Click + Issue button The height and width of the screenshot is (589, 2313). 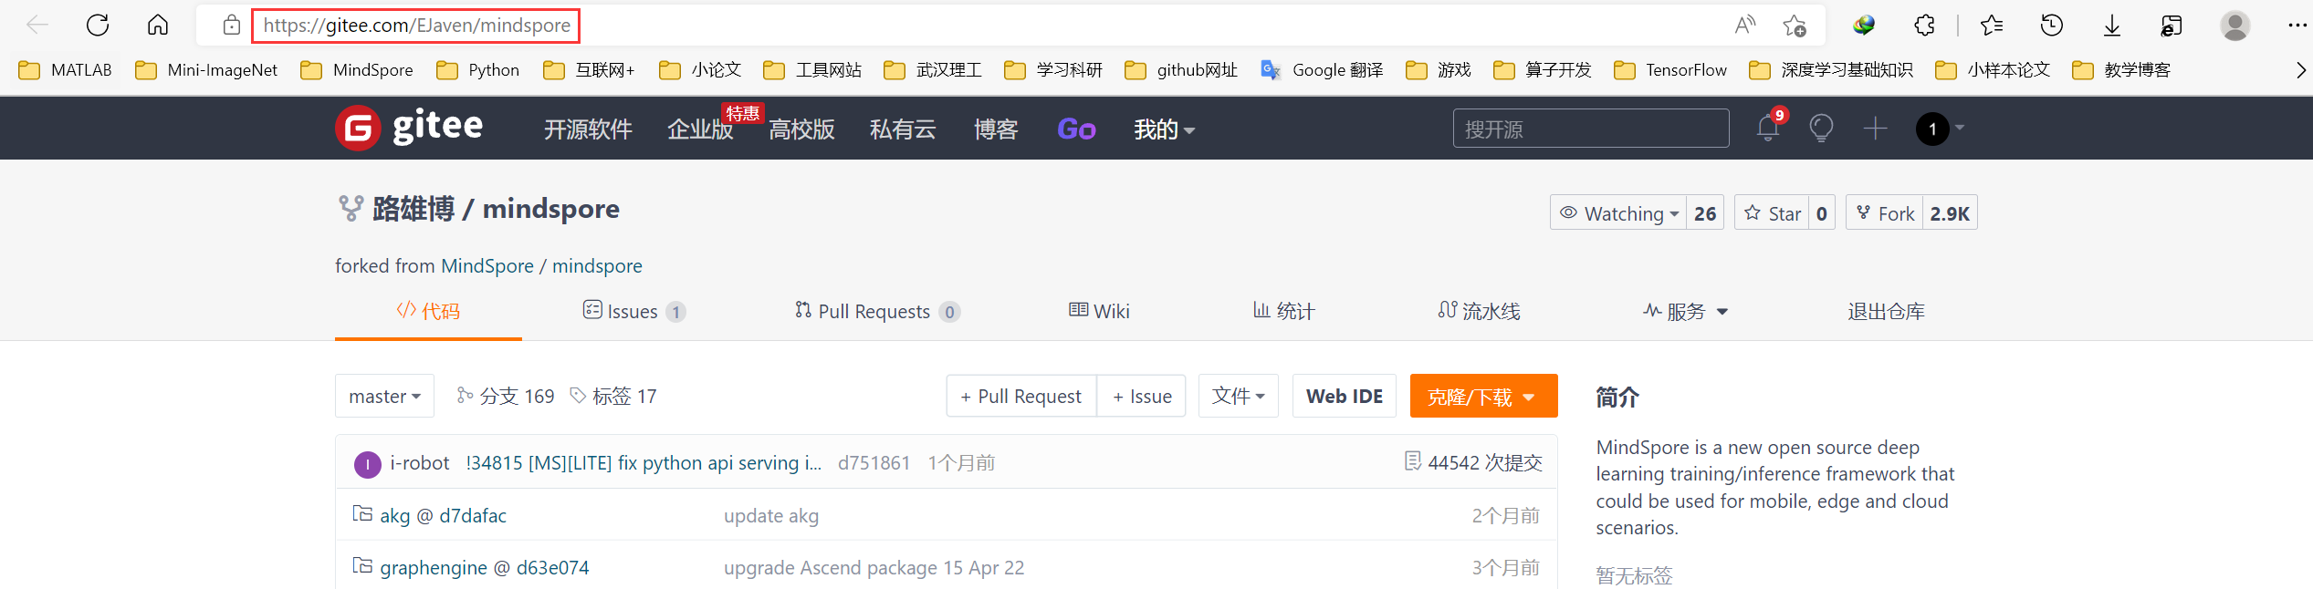(1142, 396)
